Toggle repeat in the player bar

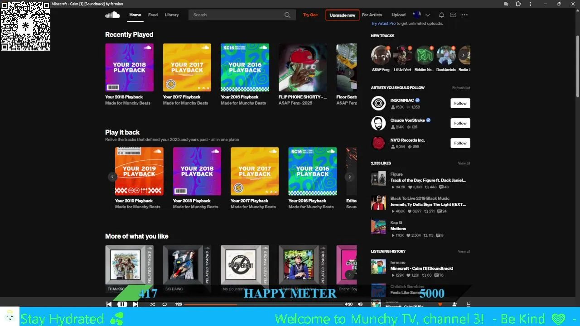tap(164, 304)
